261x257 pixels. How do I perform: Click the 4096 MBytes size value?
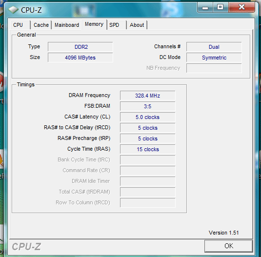pos(80,58)
